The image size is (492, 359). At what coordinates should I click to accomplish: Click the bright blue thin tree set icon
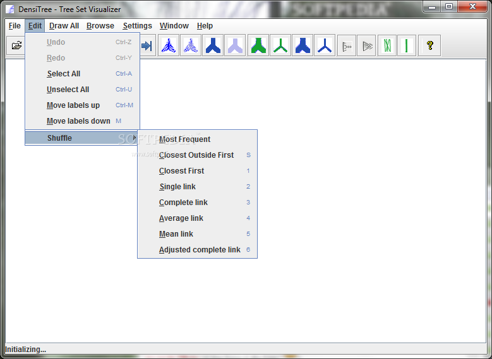pos(169,46)
